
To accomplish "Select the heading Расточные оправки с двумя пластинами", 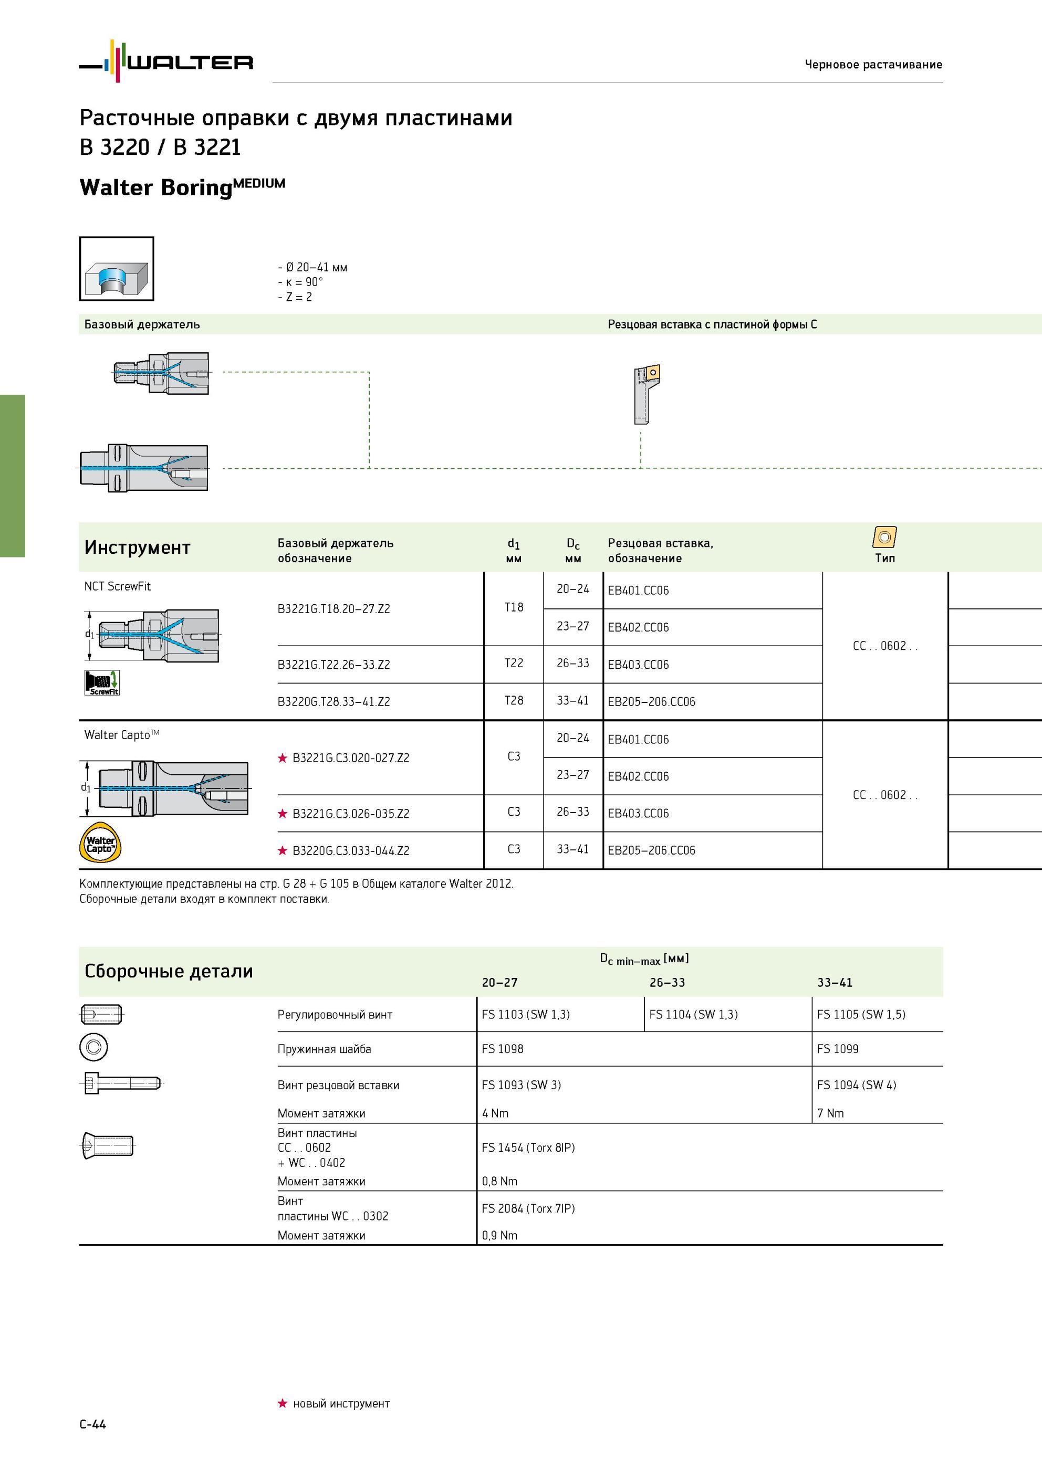I will tap(296, 118).
